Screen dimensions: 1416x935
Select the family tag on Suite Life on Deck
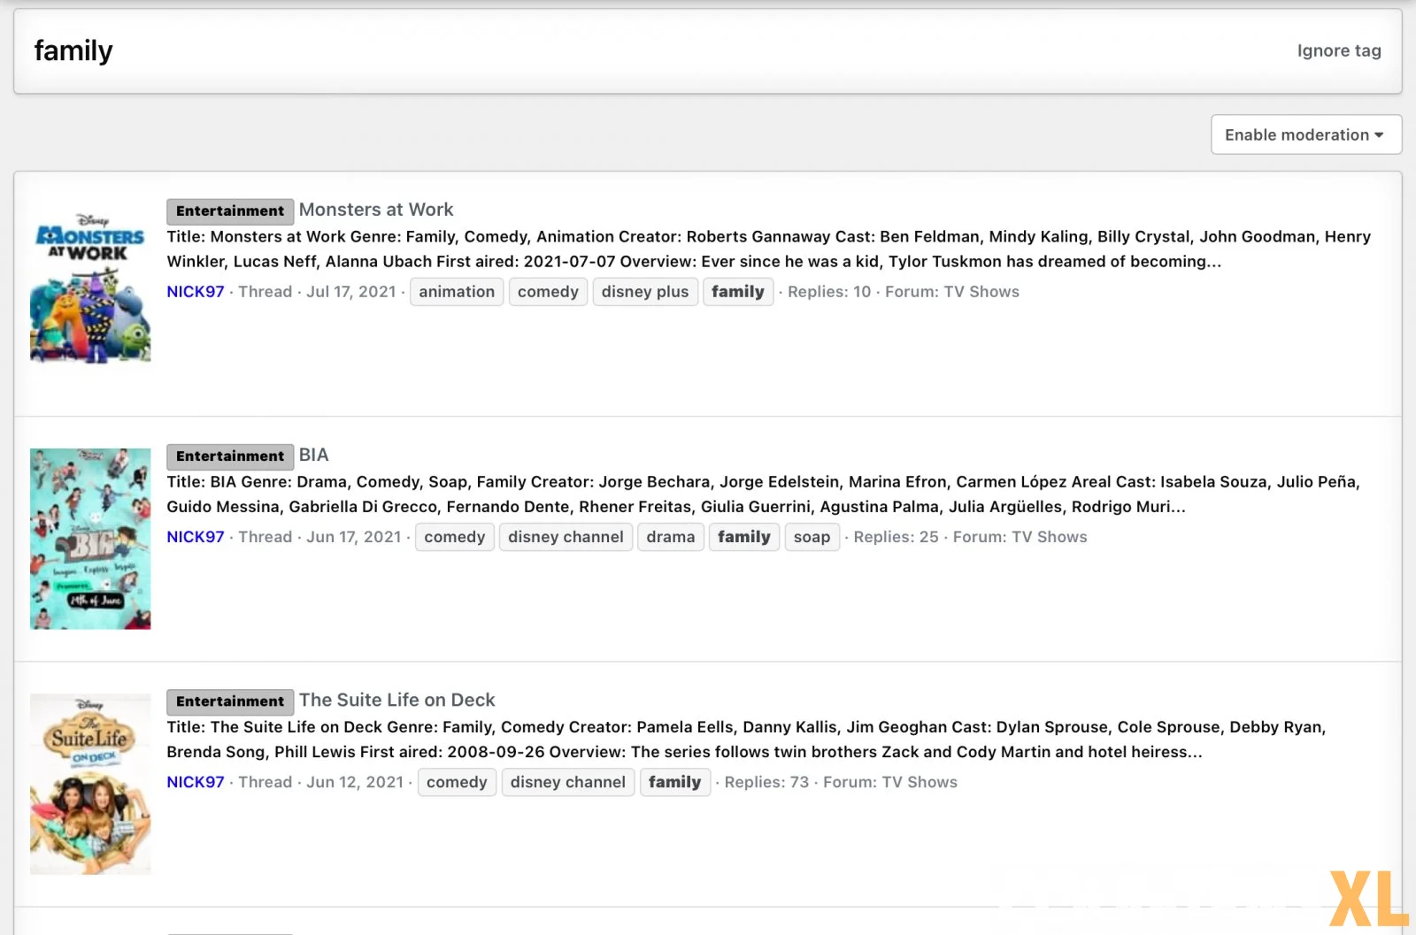[675, 782]
